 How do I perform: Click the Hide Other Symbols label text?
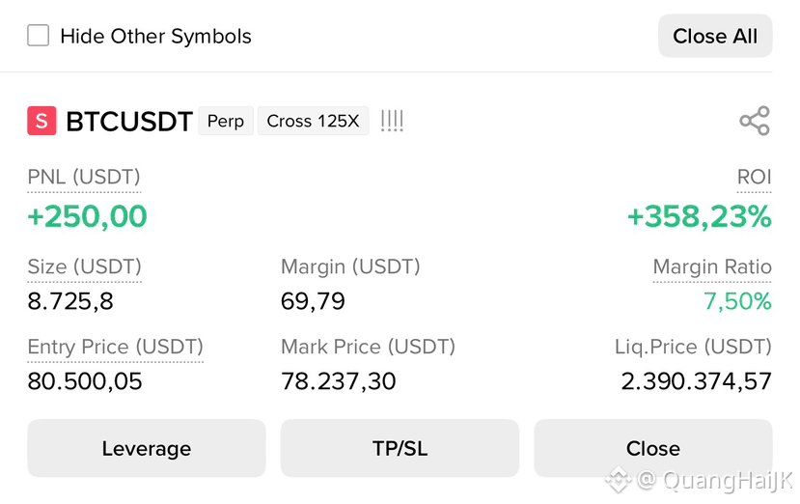point(155,37)
